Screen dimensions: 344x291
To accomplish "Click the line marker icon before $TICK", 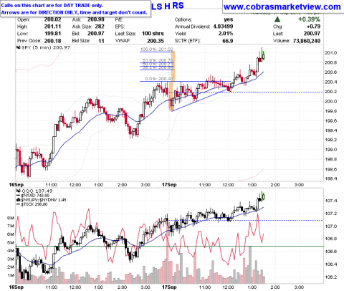I will (18, 204).
